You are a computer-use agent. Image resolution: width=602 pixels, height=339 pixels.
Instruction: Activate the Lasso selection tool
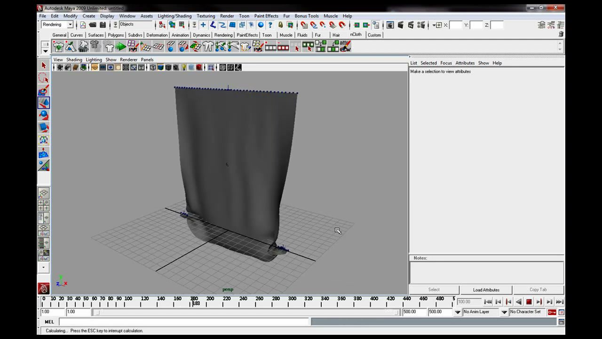(44, 78)
